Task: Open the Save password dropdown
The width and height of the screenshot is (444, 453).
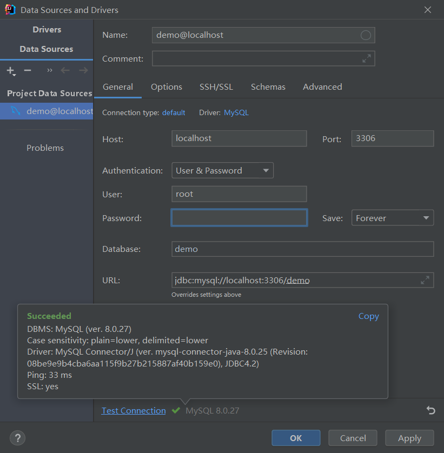Action: pos(393,218)
